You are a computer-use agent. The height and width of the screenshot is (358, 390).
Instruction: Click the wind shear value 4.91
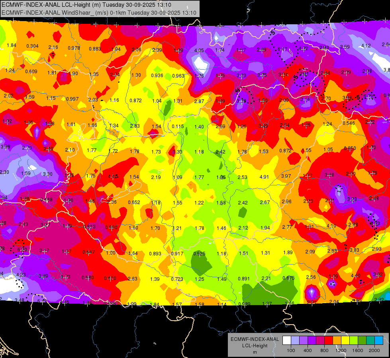pos(264,177)
